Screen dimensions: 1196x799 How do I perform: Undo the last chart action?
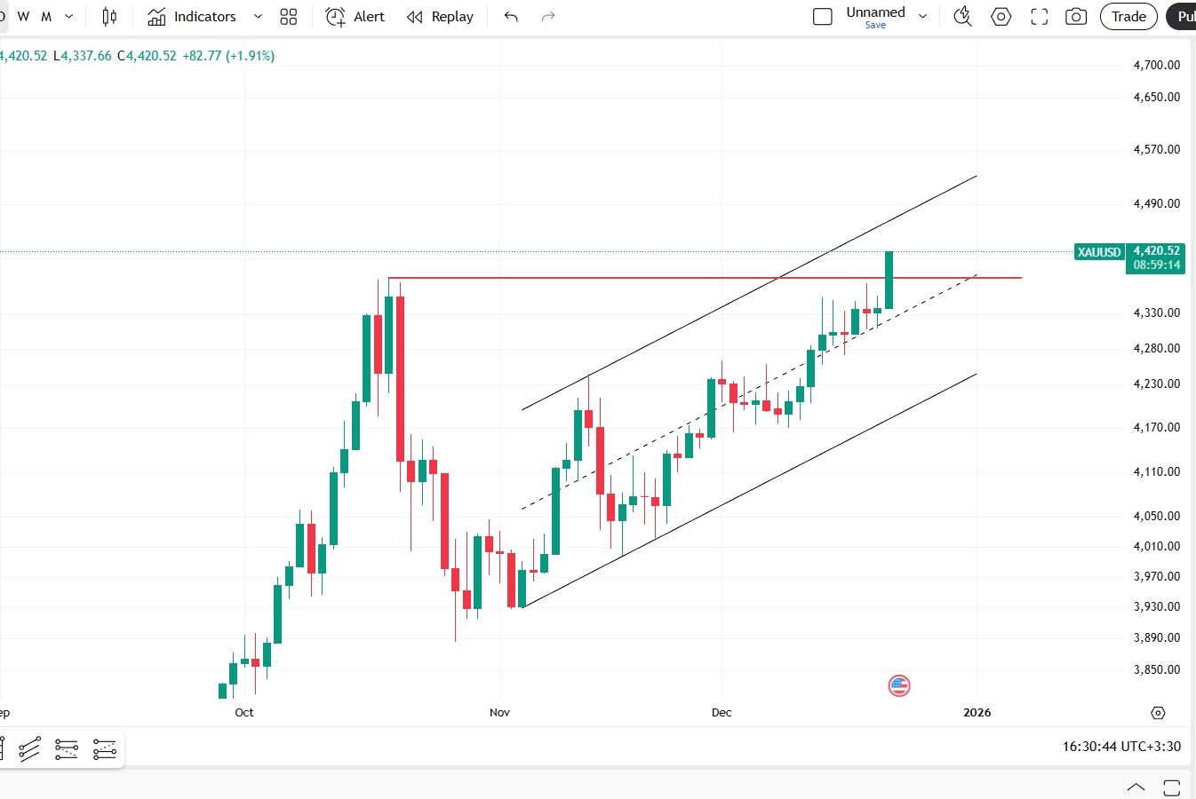511,17
